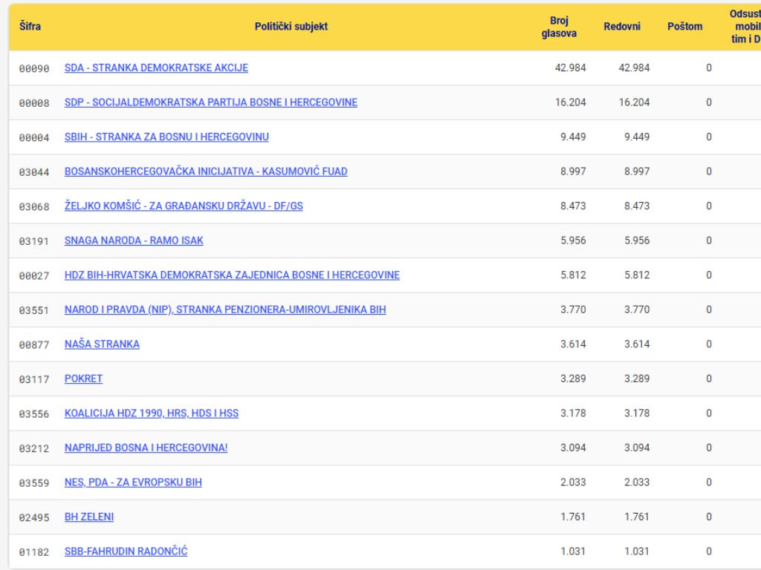This screenshot has width=761, height=570.
Task: Select party code 01182
Action: [x=34, y=551]
